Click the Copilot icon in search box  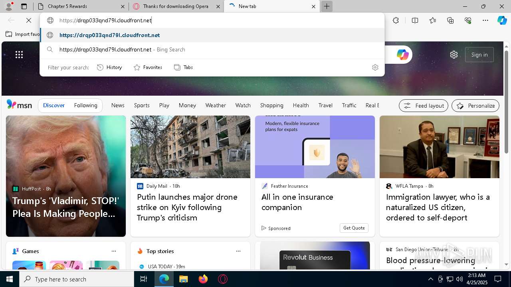[x=402, y=55]
